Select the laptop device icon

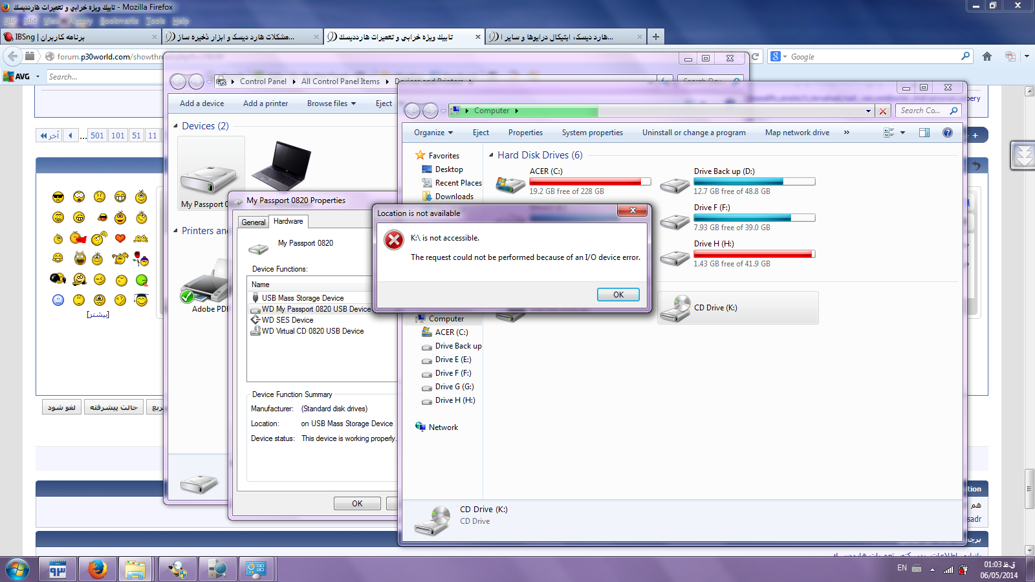pos(281,165)
